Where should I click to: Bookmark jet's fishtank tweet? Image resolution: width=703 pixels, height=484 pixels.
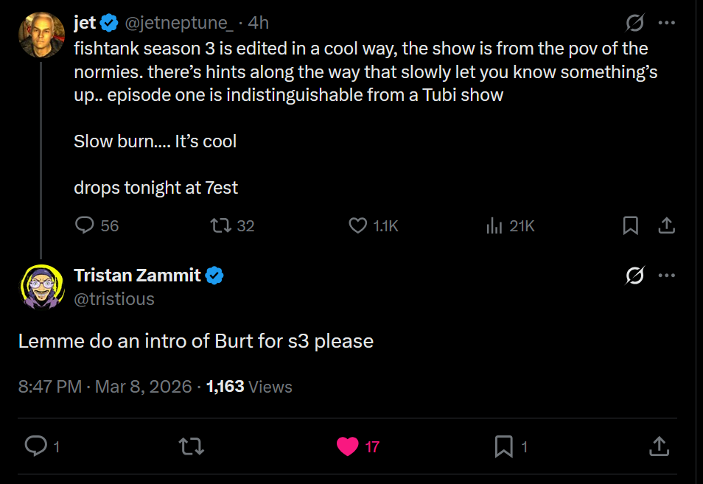click(x=631, y=225)
